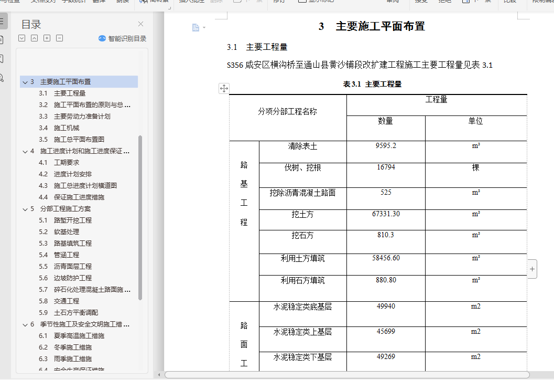Jump to section 5.9 土石方平衡调配
The image size is (554, 380).
[69, 312]
